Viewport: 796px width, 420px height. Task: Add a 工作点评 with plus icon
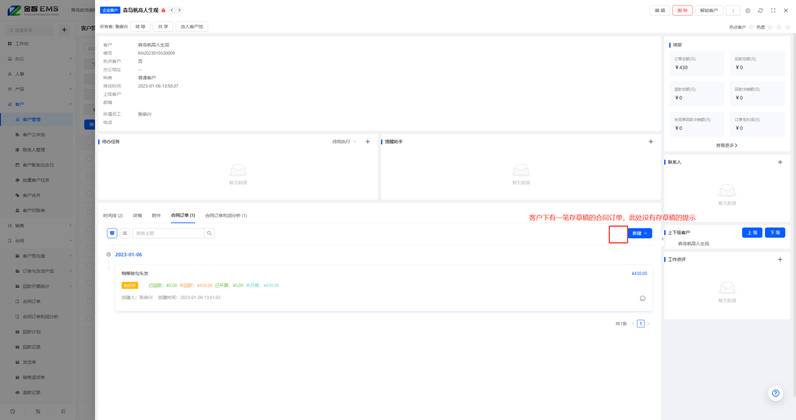[x=780, y=260]
